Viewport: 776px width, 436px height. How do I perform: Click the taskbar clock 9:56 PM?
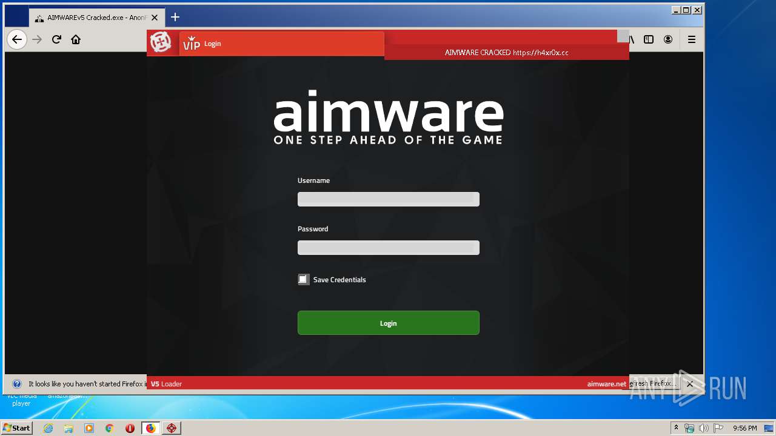coord(744,428)
